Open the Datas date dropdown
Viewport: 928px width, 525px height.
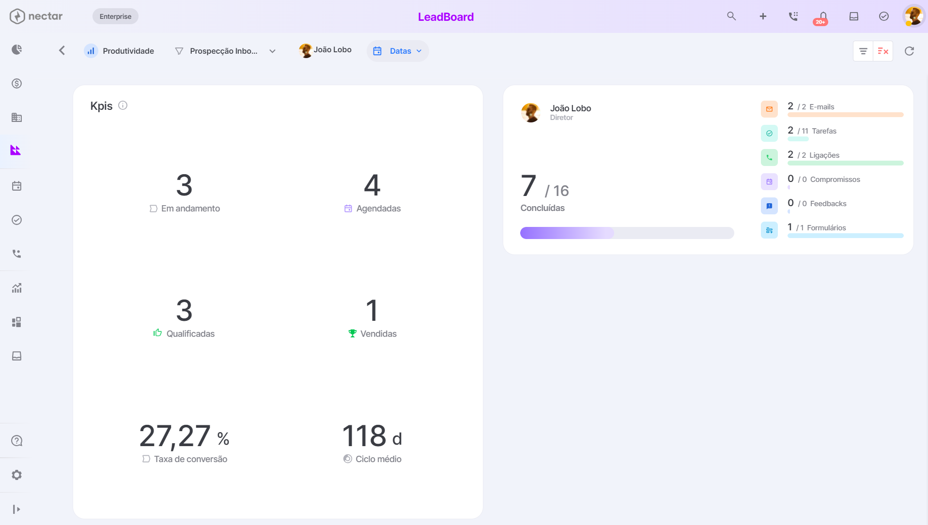click(x=398, y=51)
